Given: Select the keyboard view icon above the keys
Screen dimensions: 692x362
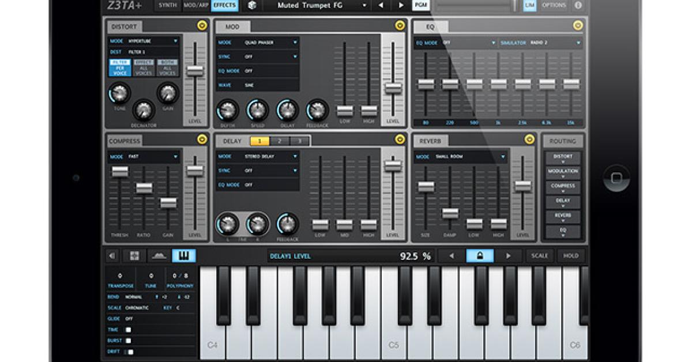Looking at the screenshot, I should [184, 255].
